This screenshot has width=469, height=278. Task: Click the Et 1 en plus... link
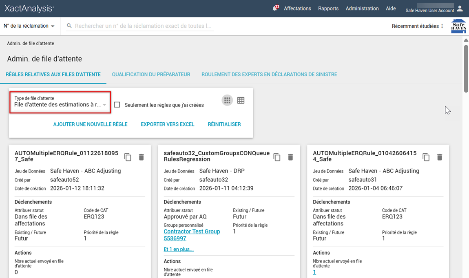[179, 249]
